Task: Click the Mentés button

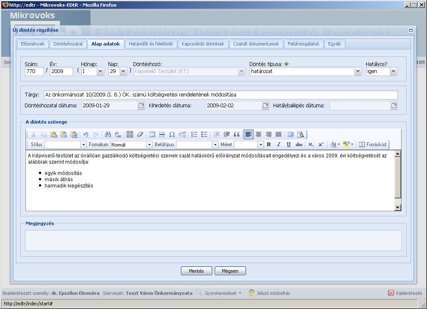Action: tap(196, 271)
